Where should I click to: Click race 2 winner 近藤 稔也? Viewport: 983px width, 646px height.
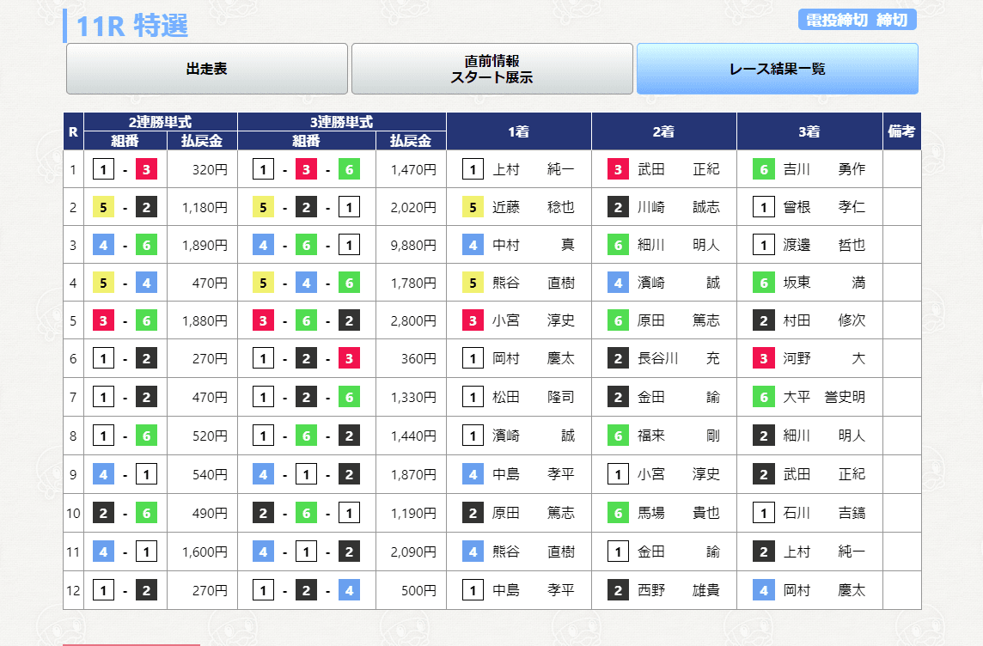tap(533, 207)
